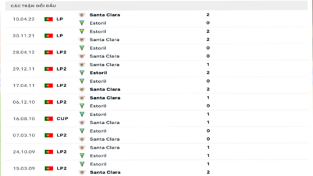This screenshot has height=176, width=313.
Task: Click Estoril crest in 07.03.10 match
Action: [82, 131]
